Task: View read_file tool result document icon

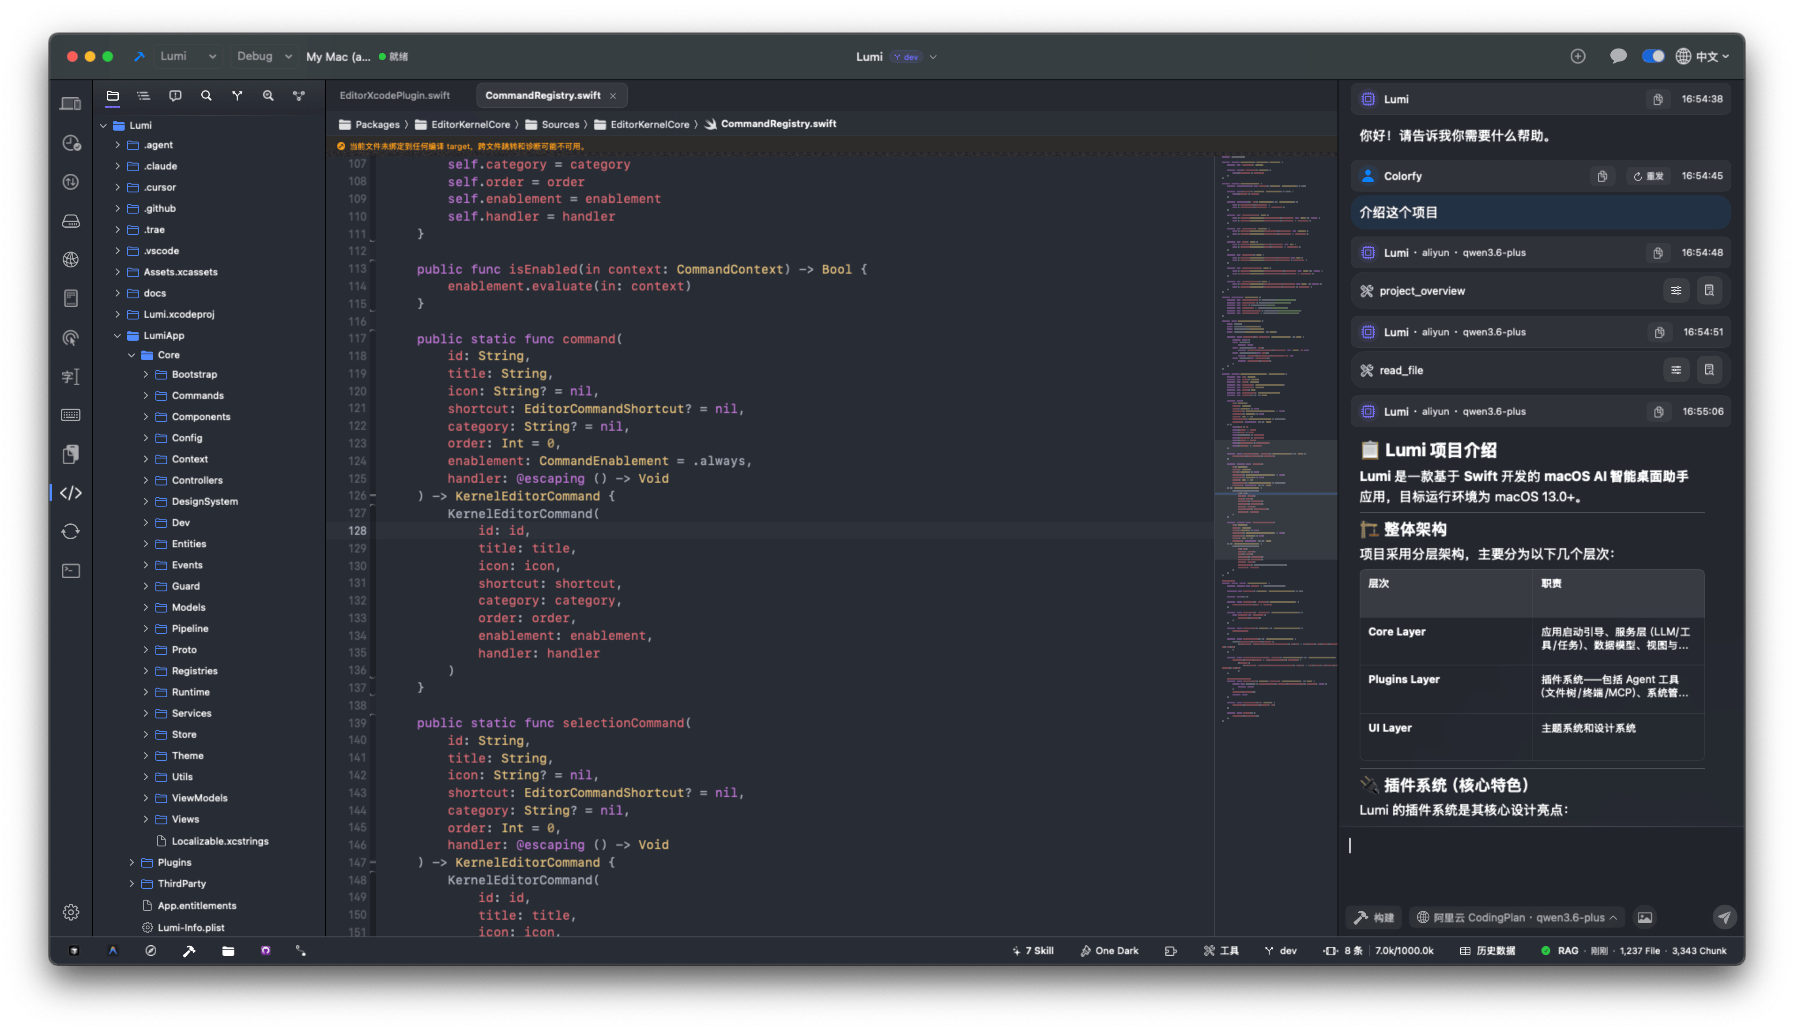Action: [x=1708, y=370]
